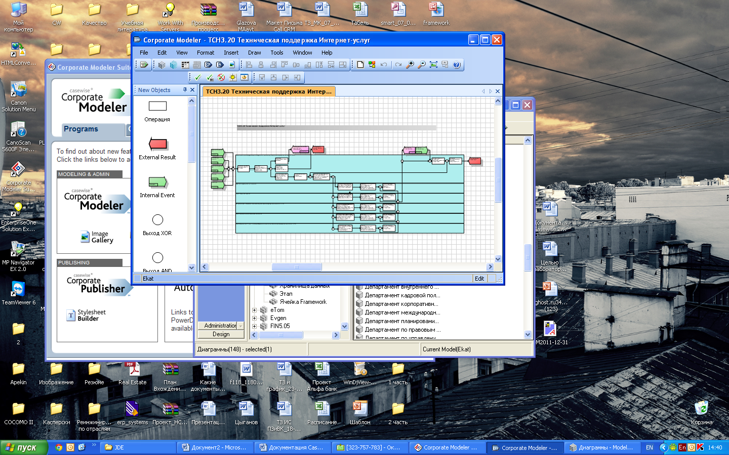
Task: Click the red crossed-out check icon
Action: 221,77
